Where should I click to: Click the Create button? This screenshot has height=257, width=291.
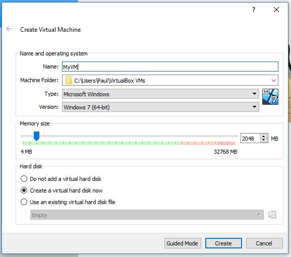coord(223,243)
